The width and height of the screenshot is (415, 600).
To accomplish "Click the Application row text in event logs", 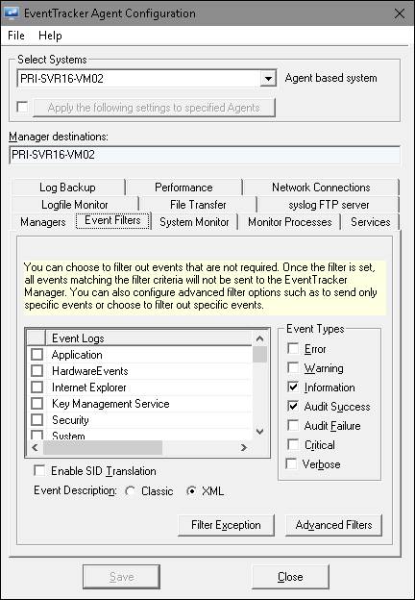I will 77,355.
